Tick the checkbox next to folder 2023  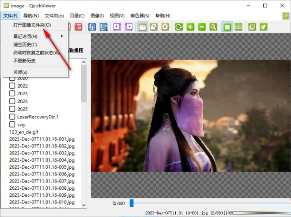click(12, 93)
